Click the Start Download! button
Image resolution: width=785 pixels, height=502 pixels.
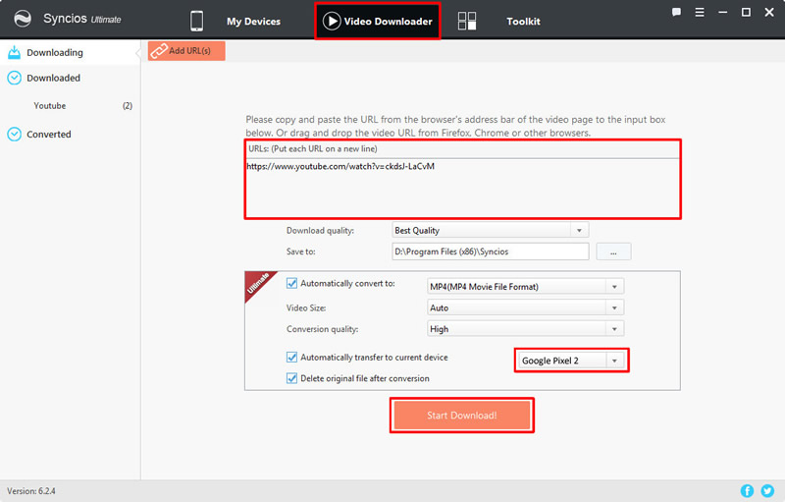pyautogui.click(x=461, y=415)
